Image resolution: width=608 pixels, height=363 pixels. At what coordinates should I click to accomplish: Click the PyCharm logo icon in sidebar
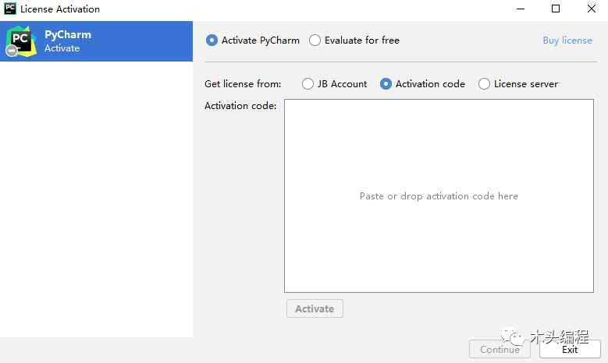(20, 41)
